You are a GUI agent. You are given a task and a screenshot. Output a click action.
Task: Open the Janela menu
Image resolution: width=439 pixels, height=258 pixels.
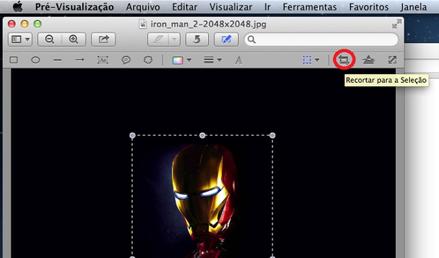(414, 7)
